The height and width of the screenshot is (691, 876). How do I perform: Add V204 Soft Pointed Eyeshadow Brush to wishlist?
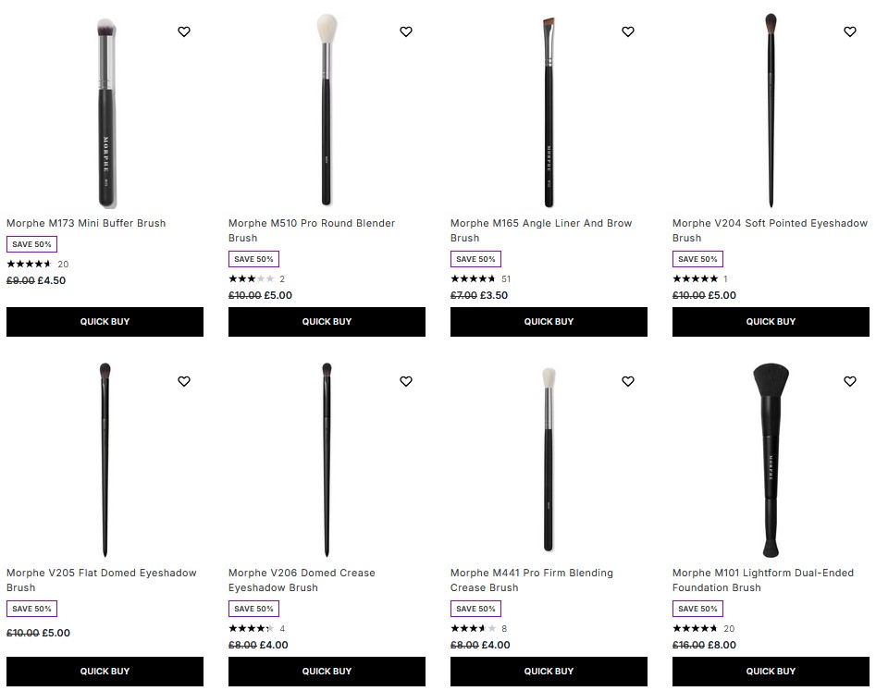point(849,31)
